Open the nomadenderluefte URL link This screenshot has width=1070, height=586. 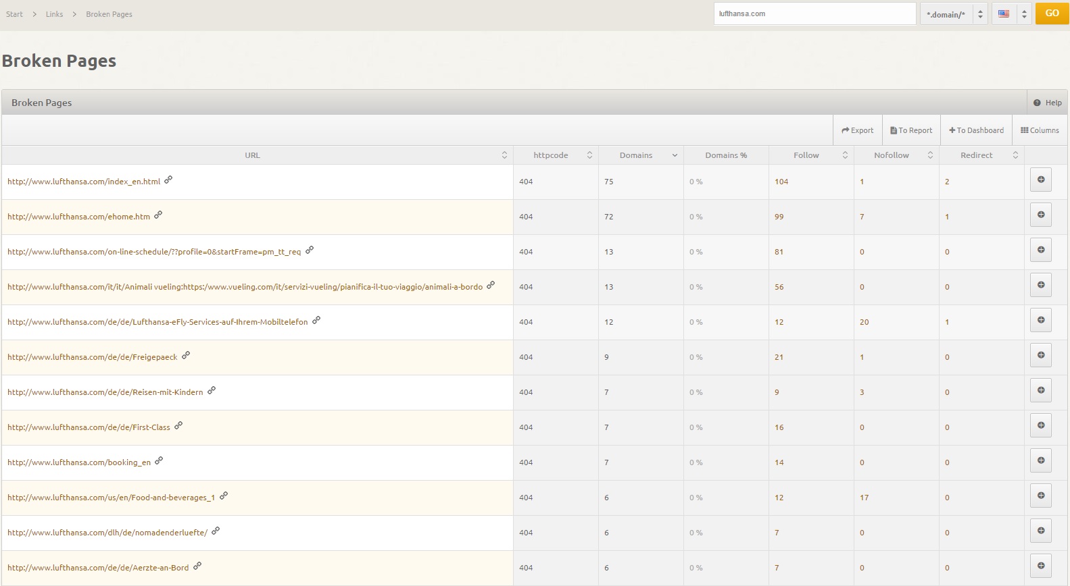[107, 533]
